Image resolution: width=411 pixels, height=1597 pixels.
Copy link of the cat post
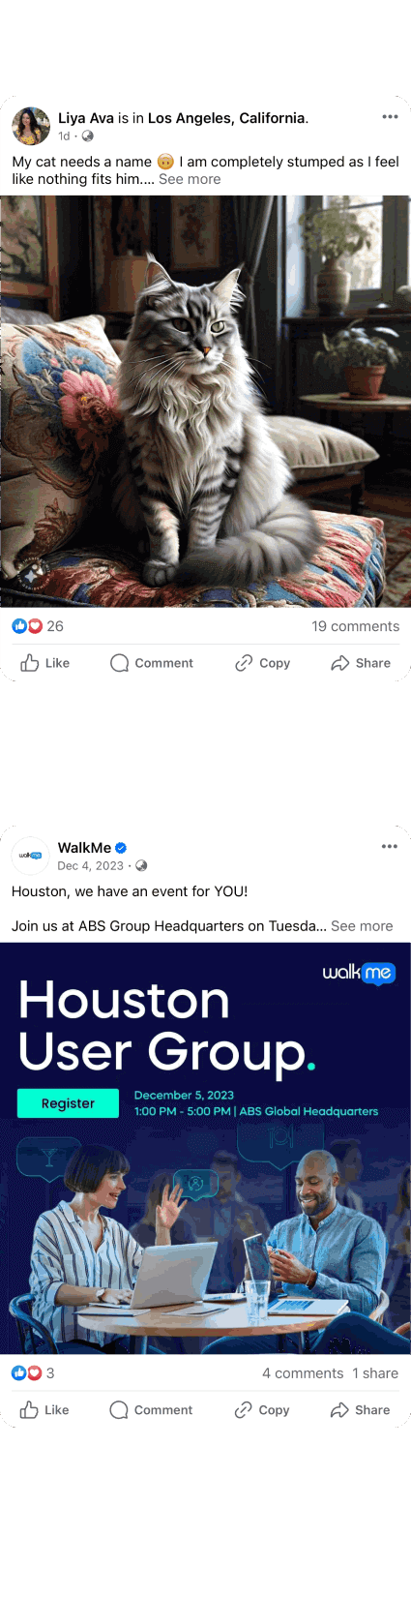coord(262,663)
